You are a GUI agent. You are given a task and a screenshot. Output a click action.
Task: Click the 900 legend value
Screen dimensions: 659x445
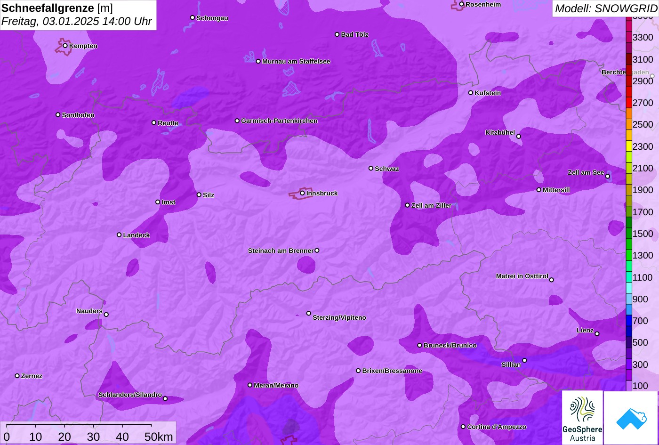(x=640, y=299)
